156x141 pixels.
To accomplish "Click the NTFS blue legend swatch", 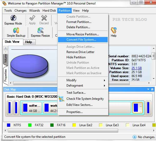I will coord(9,125).
